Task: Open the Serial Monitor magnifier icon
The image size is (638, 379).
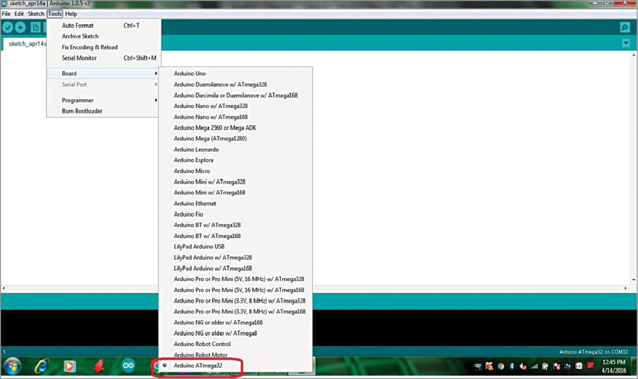Action: tap(624, 27)
